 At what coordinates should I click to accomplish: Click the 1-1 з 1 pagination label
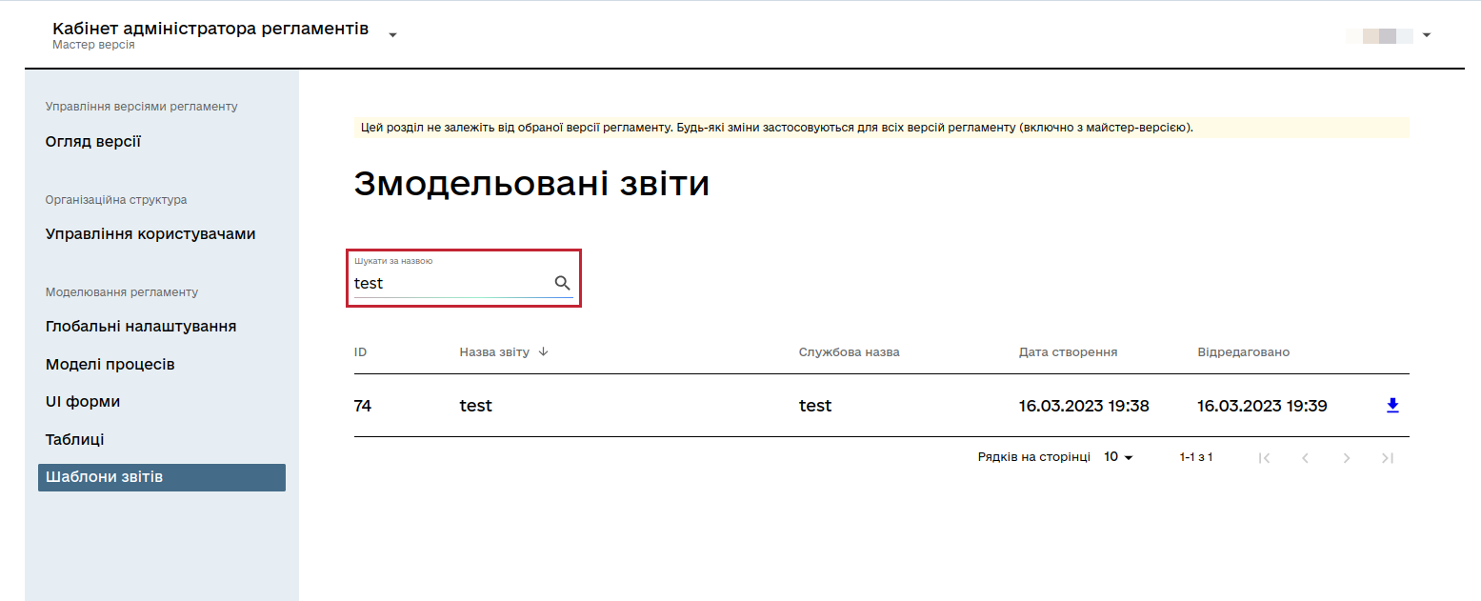pos(1196,457)
